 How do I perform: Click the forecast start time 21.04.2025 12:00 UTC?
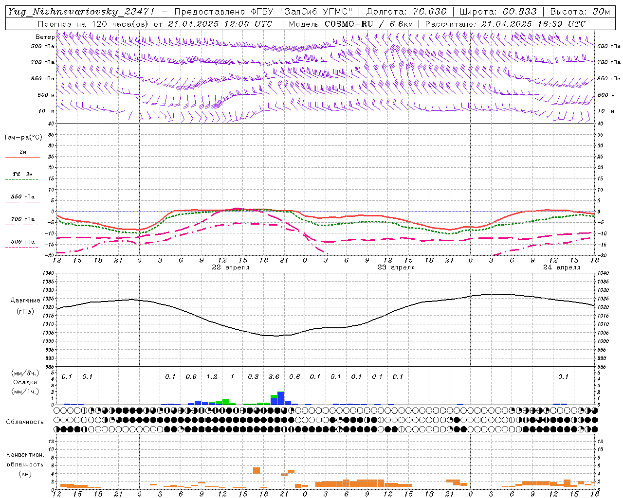220,24
